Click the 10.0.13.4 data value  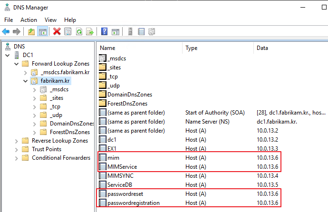click(267, 175)
